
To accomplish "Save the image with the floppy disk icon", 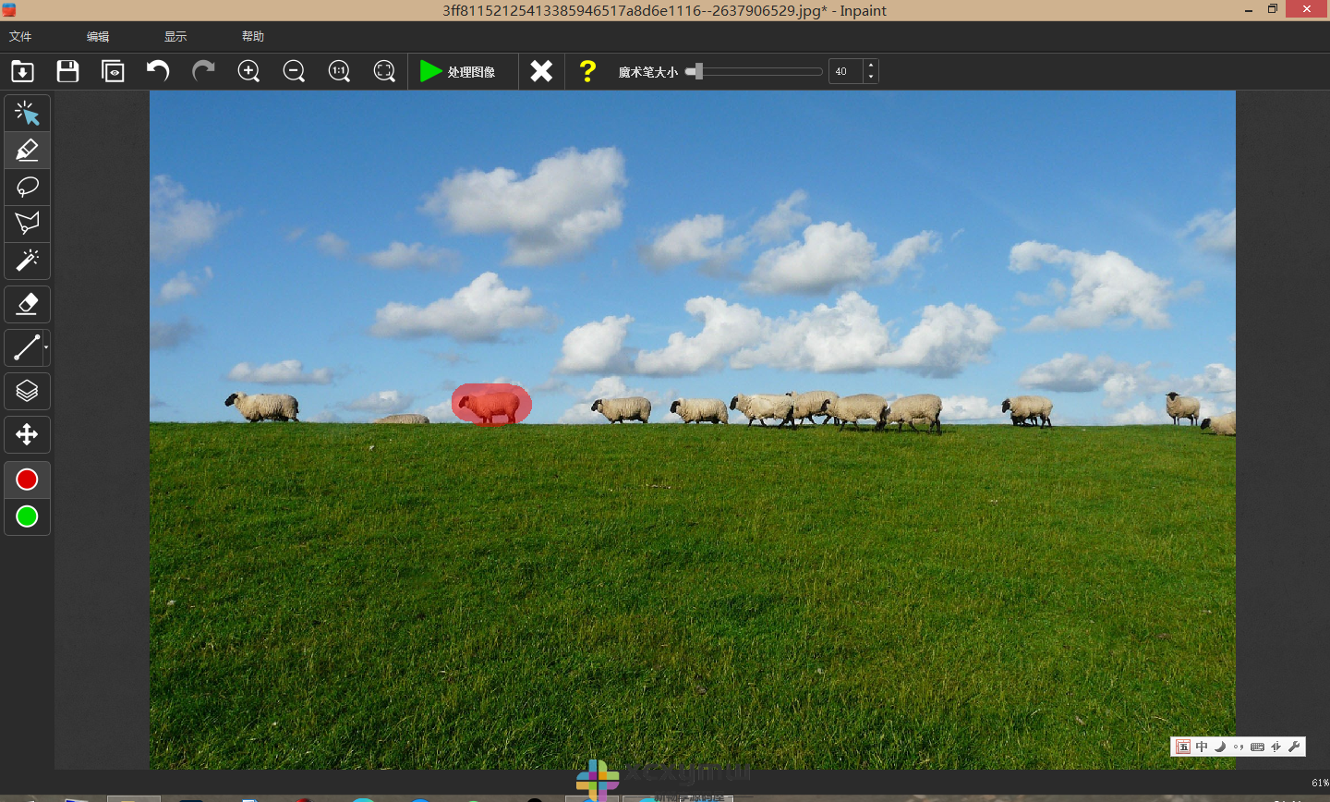I will click(x=67, y=71).
